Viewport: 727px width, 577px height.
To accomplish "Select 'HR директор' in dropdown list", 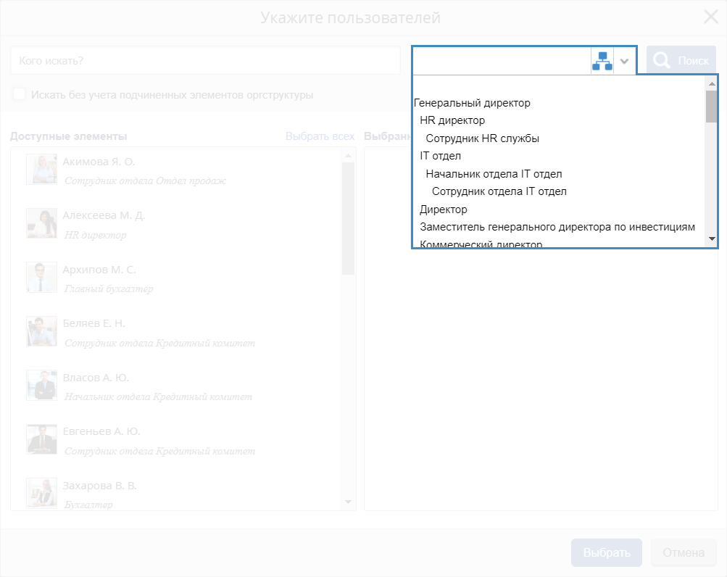I will (452, 120).
